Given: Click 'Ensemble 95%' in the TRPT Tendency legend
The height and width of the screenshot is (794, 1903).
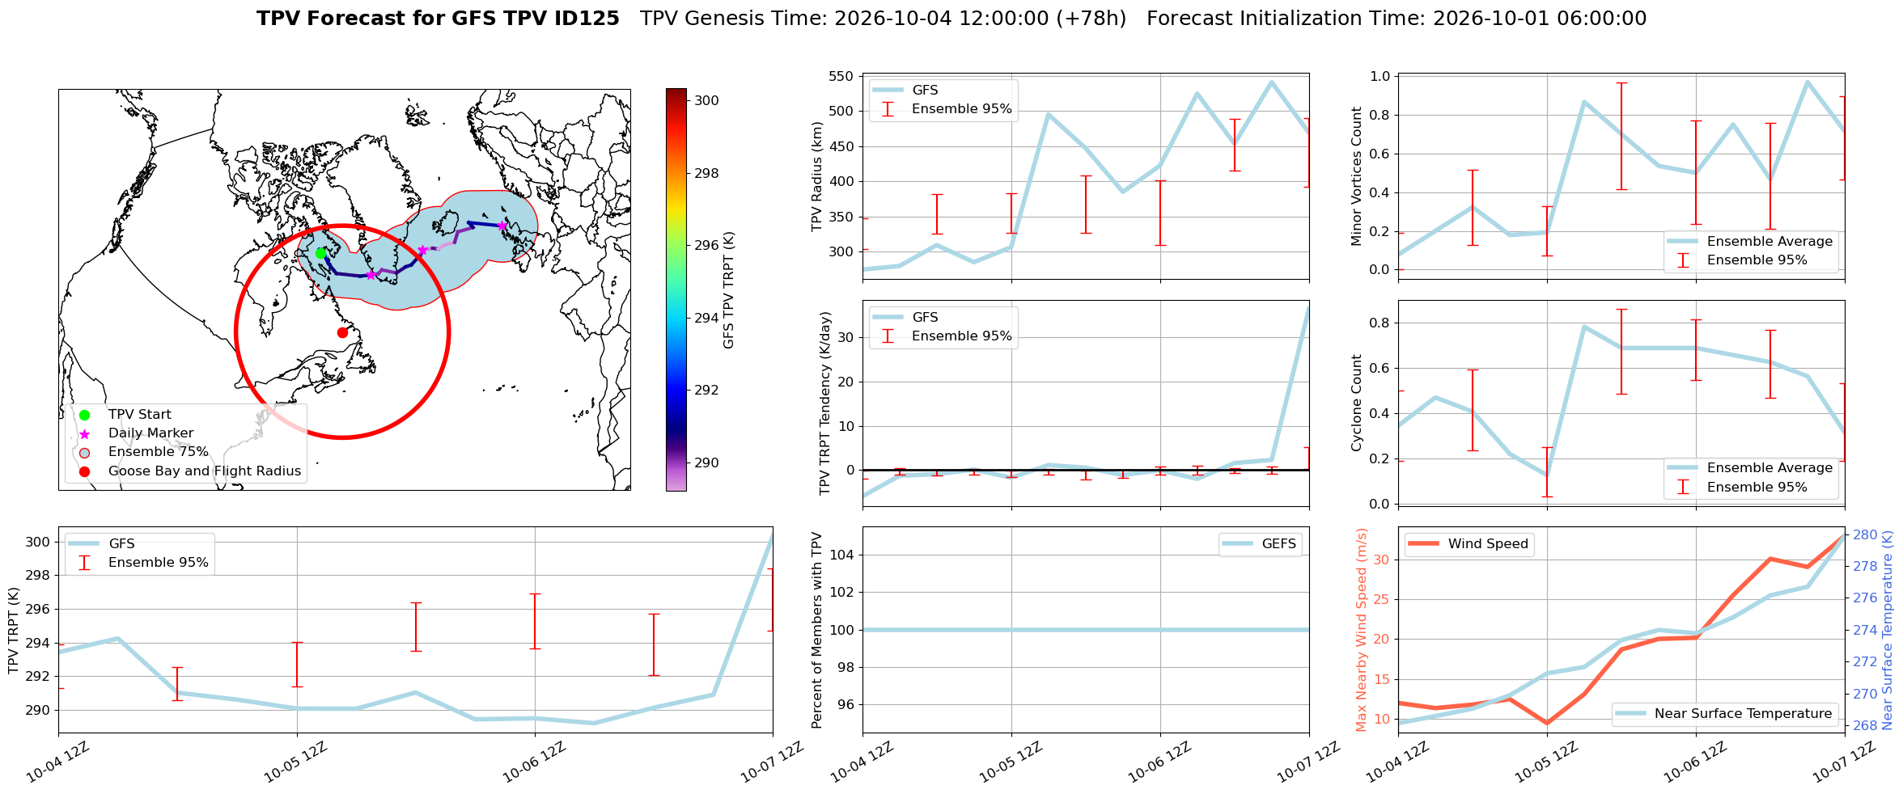Looking at the screenshot, I should (x=961, y=336).
